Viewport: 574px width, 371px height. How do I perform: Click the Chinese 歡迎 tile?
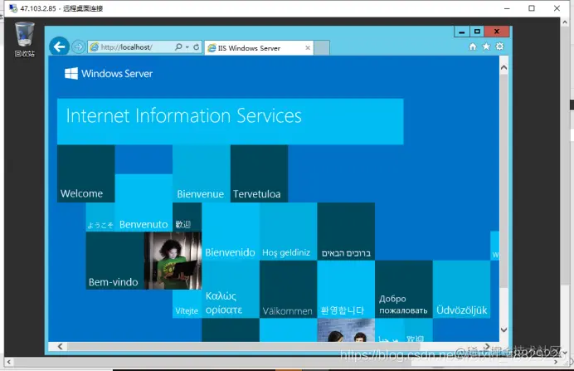click(x=187, y=217)
